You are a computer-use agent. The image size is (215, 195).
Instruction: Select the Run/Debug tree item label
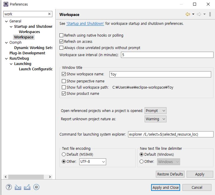pyautogui.click(x=19, y=58)
